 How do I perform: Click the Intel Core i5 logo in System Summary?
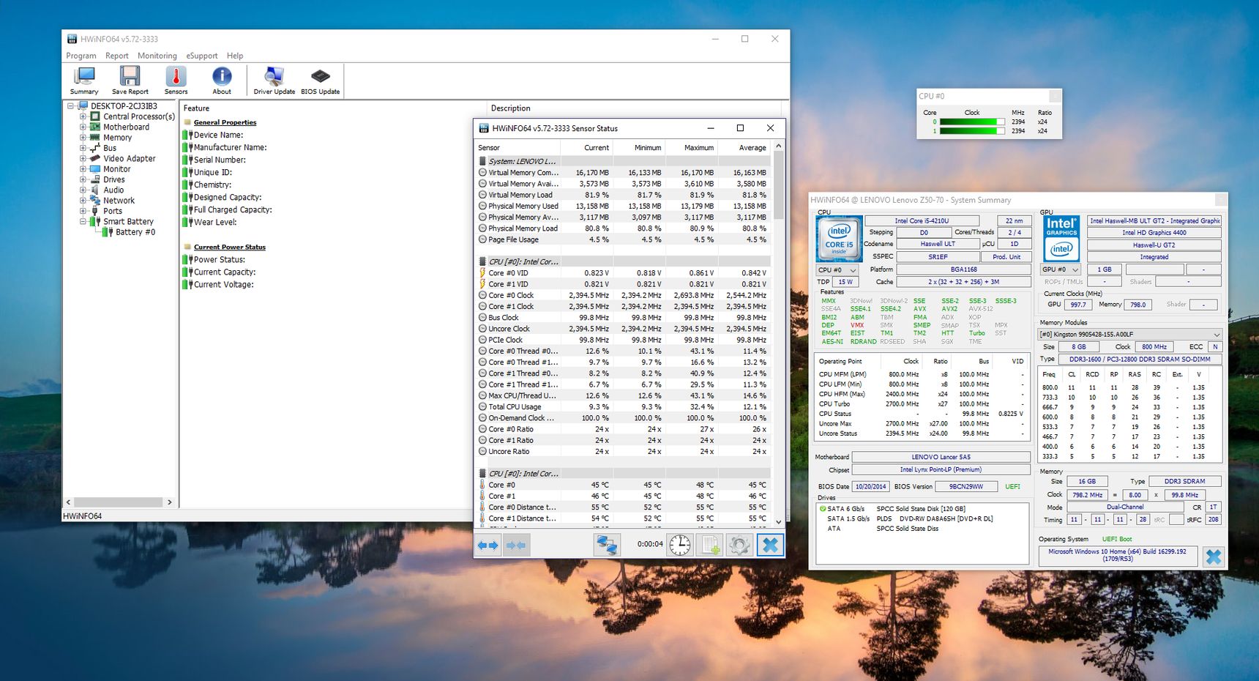839,239
